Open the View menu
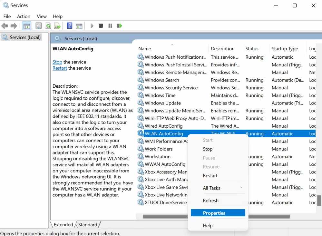The image size is (322, 236). 42,16
